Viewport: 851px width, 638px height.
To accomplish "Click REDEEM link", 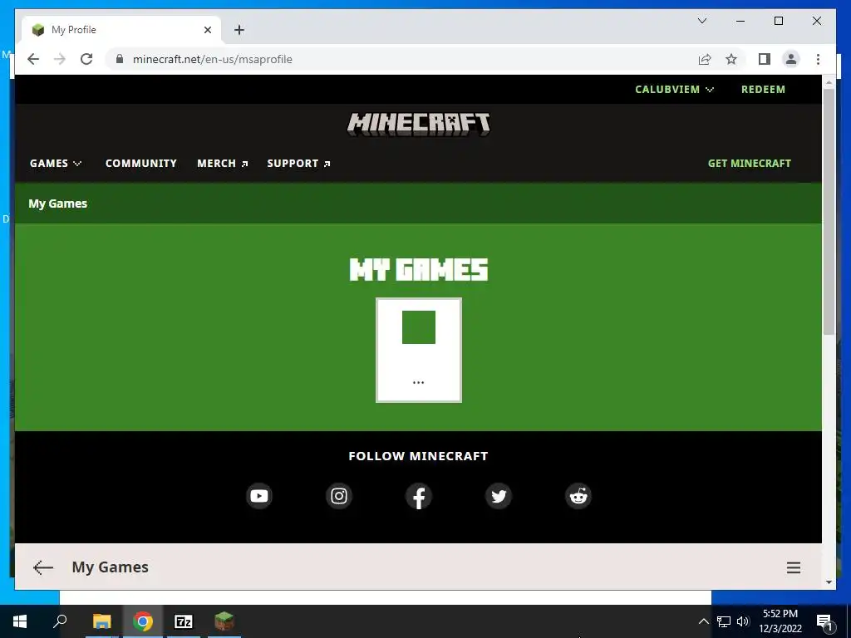I will (763, 90).
